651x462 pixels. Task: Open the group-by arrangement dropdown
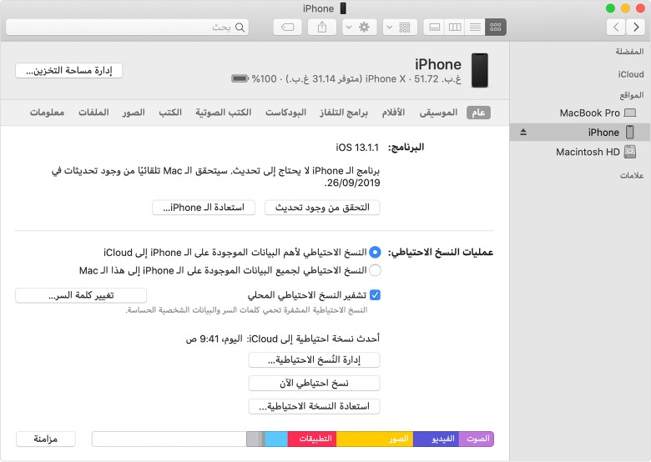(x=400, y=28)
